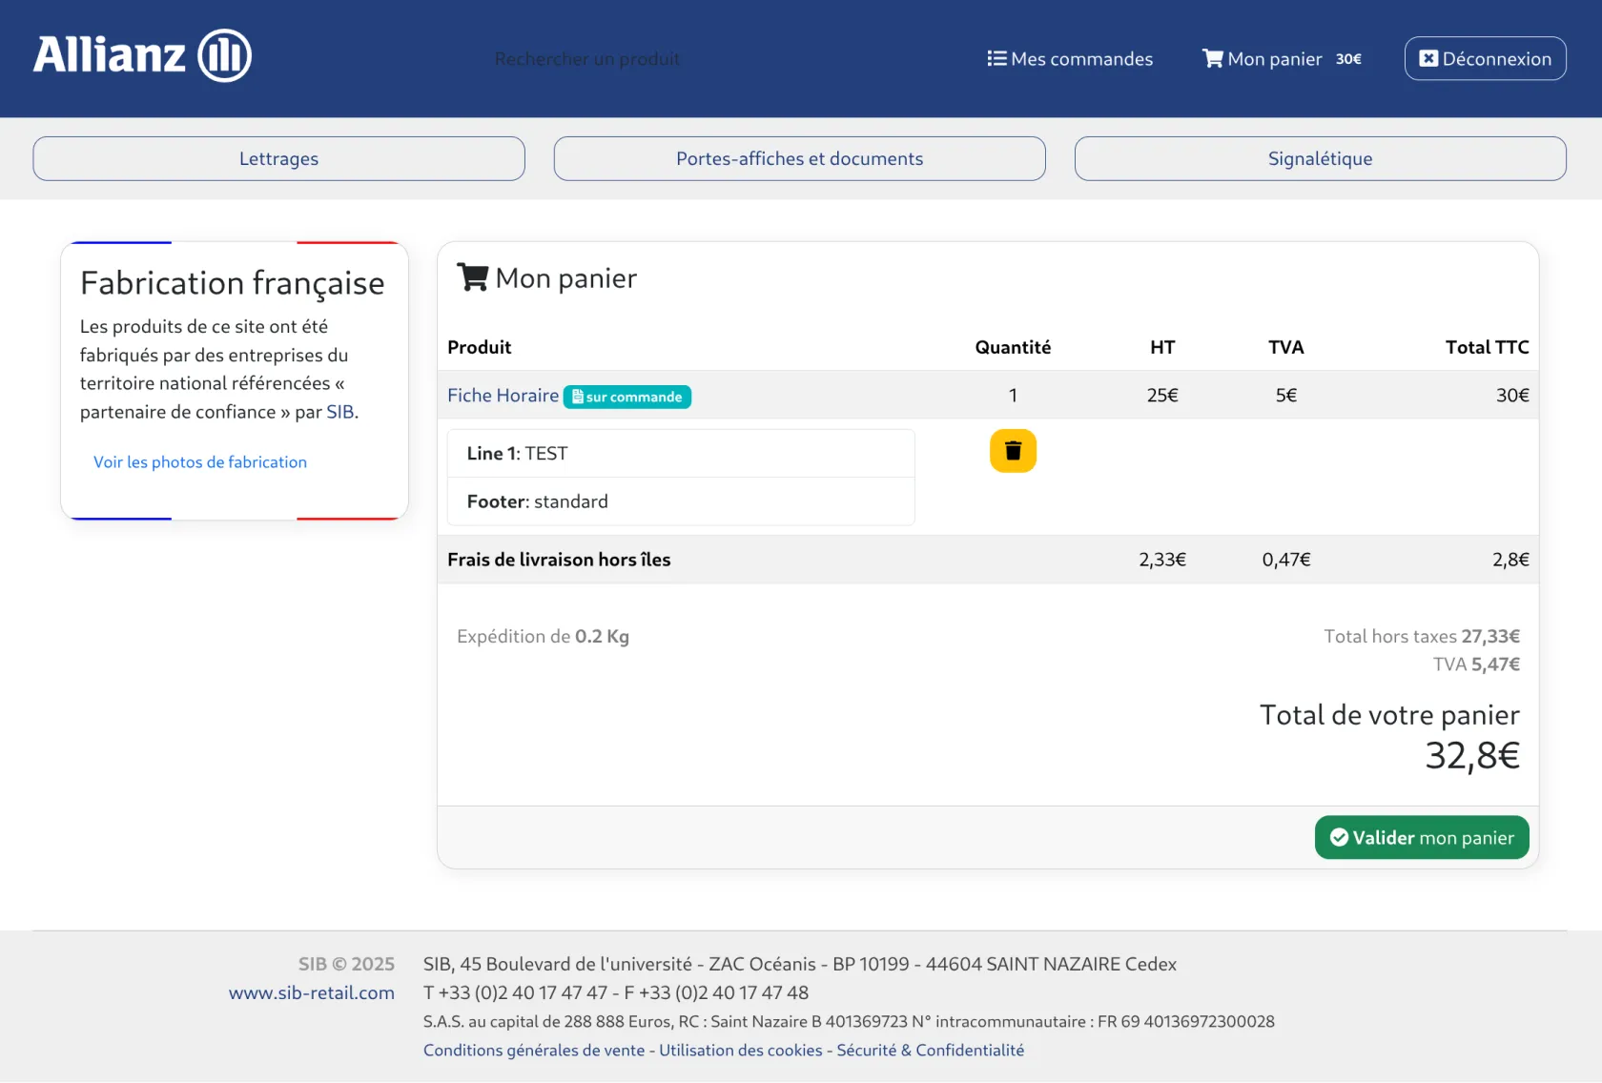This screenshot has height=1083, width=1602.
Task: Open Portes-affiches et documents category
Action: [799, 159]
